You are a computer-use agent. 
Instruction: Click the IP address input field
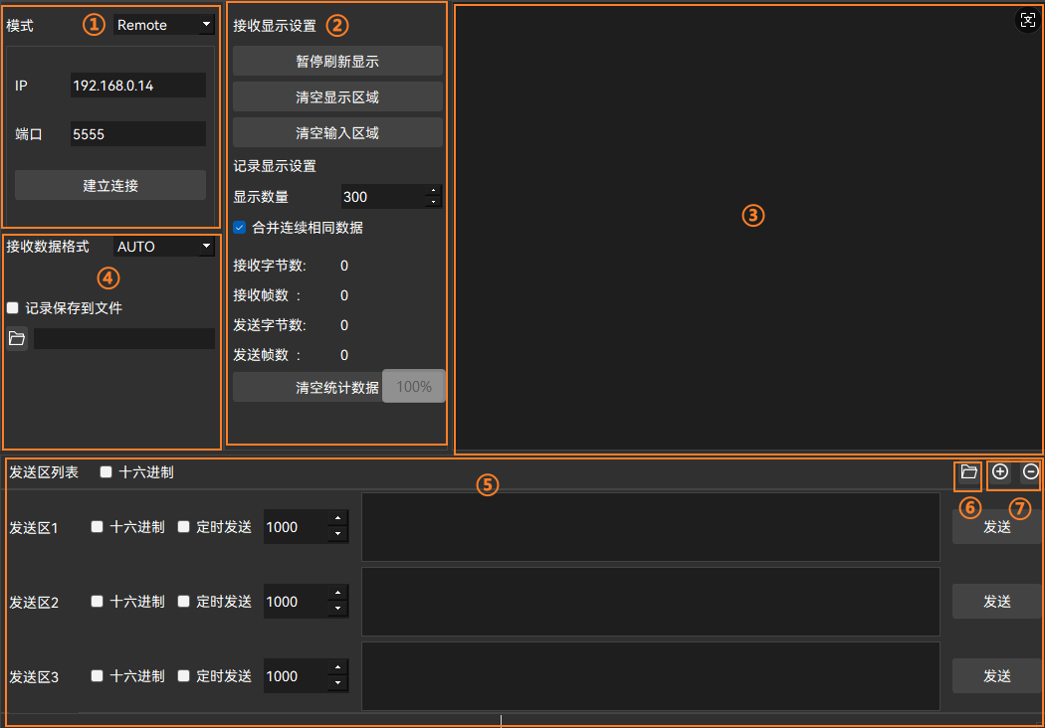(137, 86)
